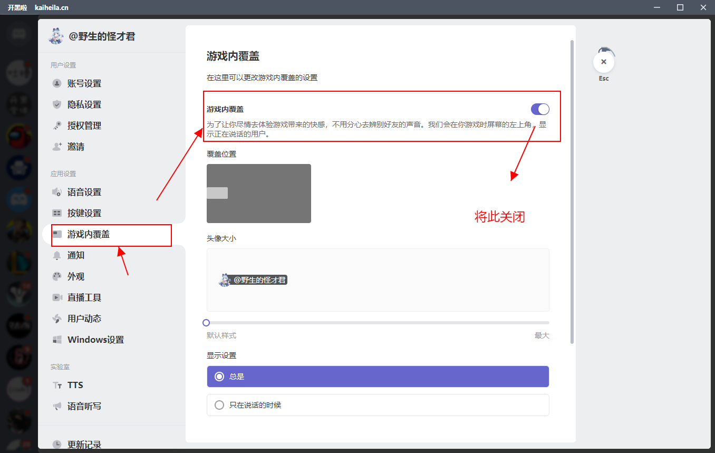Screen dimensions: 715x453
Task: Click the add-user icon beside 邀请
Action: [57, 147]
